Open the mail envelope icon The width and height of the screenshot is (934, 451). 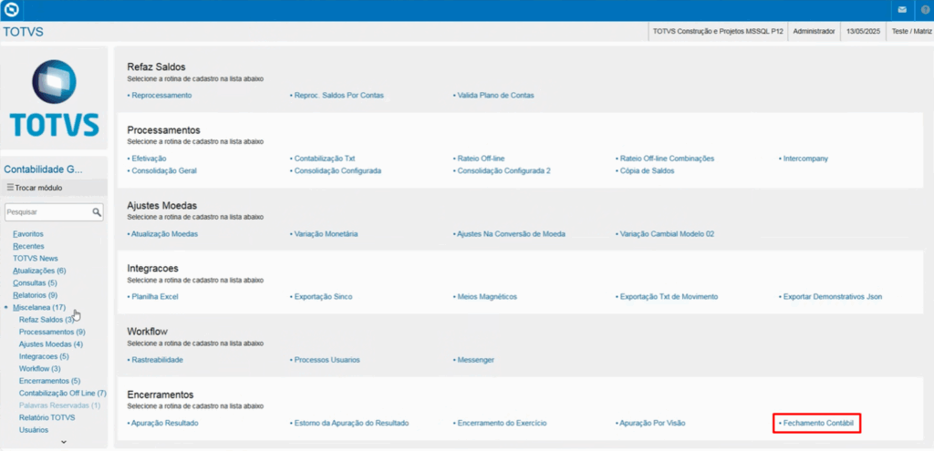[902, 10]
